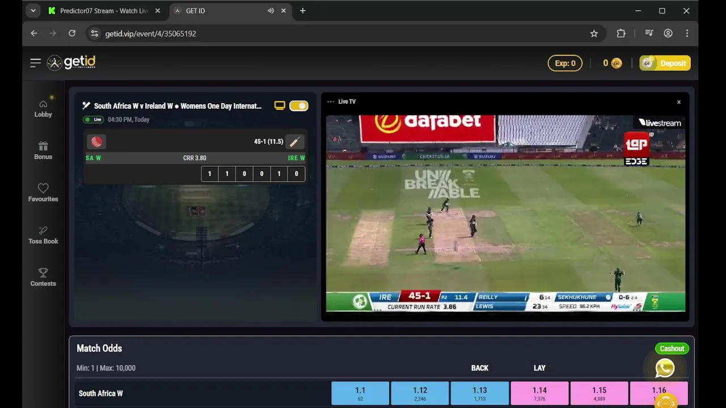726x408 pixels.
Task: Click the cricket bat icon by score
Action: click(295, 142)
